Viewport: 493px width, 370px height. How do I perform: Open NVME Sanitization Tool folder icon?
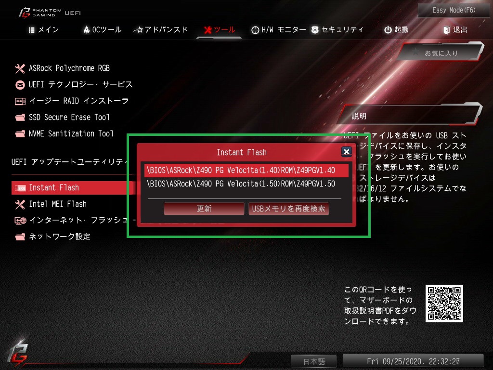pos(20,134)
